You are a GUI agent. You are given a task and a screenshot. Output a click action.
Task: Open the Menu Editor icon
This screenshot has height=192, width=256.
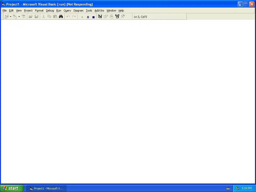(24, 17)
